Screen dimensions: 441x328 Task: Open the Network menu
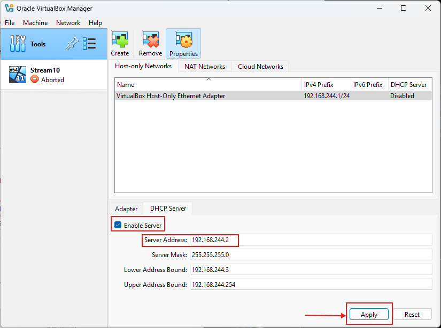[x=68, y=23]
